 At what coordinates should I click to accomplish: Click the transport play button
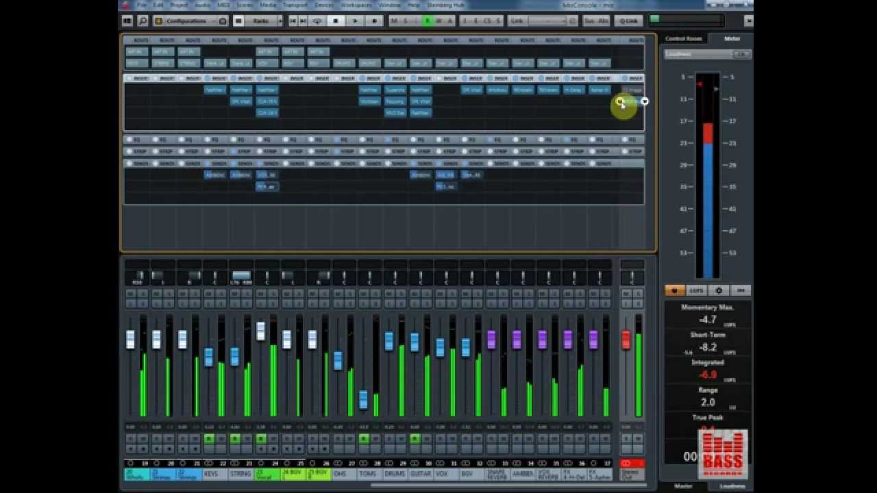tap(355, 21)
